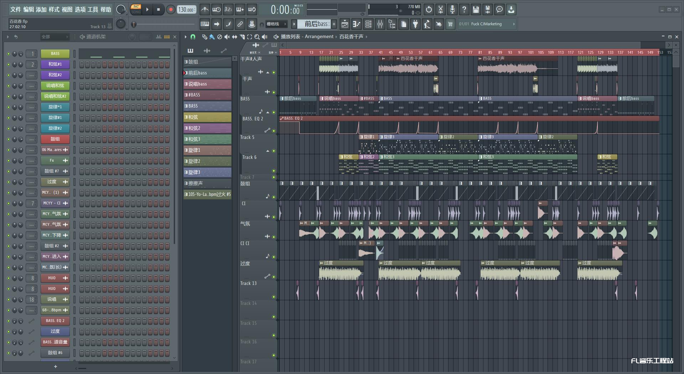Open the plugin picker plug icon
The image size is (684, 374).
pos(415,24)
